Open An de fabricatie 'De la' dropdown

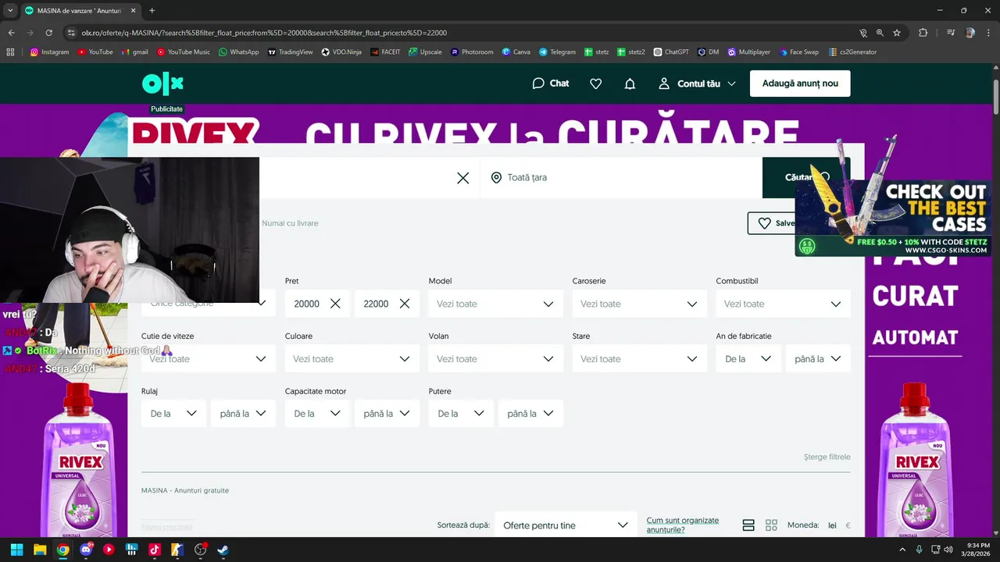click(748, 359)
